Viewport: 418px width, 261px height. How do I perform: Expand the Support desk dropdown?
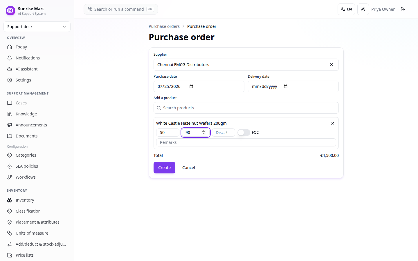point(37,27)
